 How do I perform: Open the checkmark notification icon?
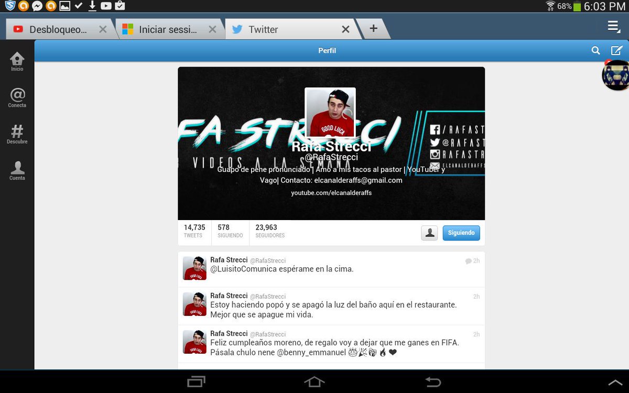[79, 6]
